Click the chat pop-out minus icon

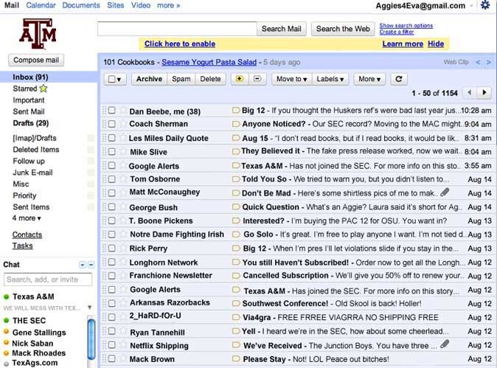click(x=91, y=265)
